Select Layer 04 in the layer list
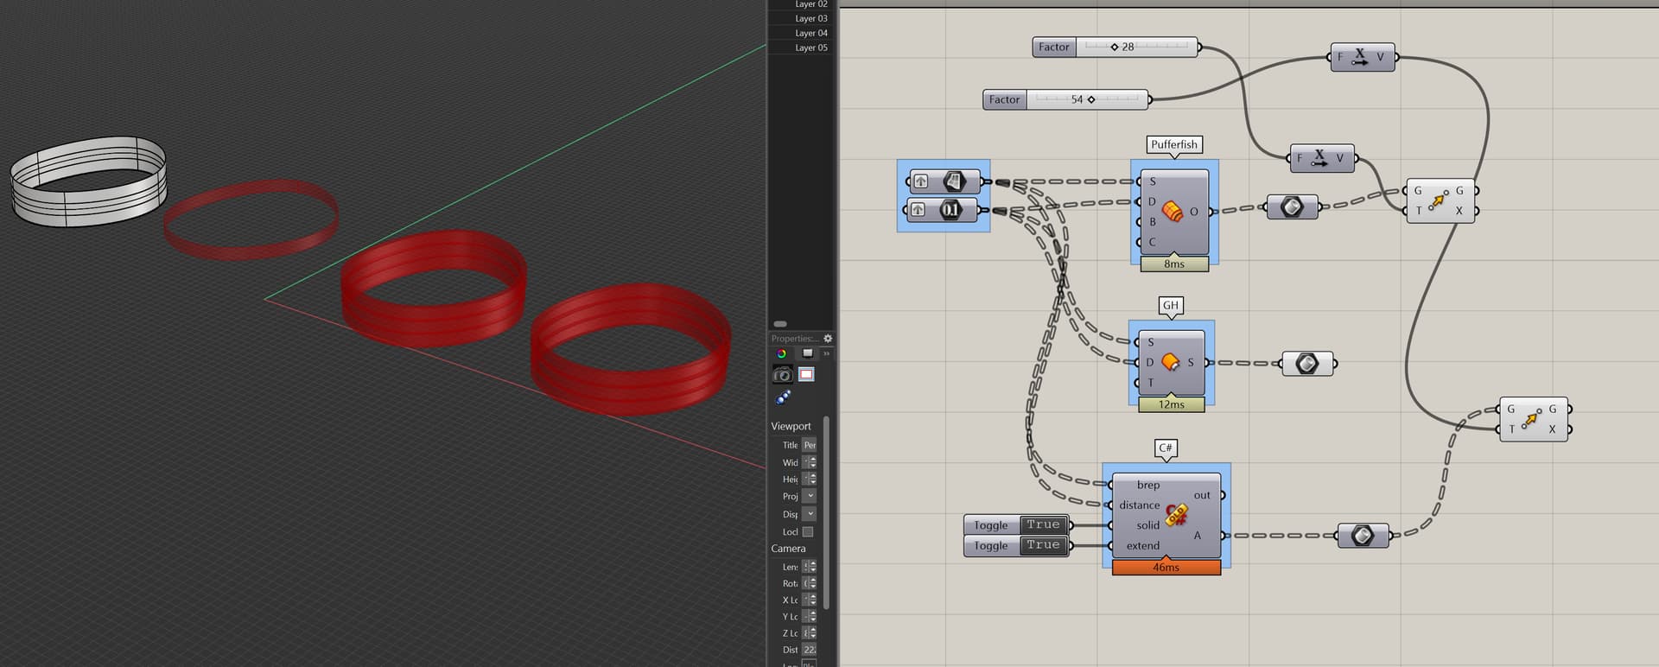Image resolution: width=1659 pixels, height=667 pixels. pyautogui.click(x=810, y=33)
